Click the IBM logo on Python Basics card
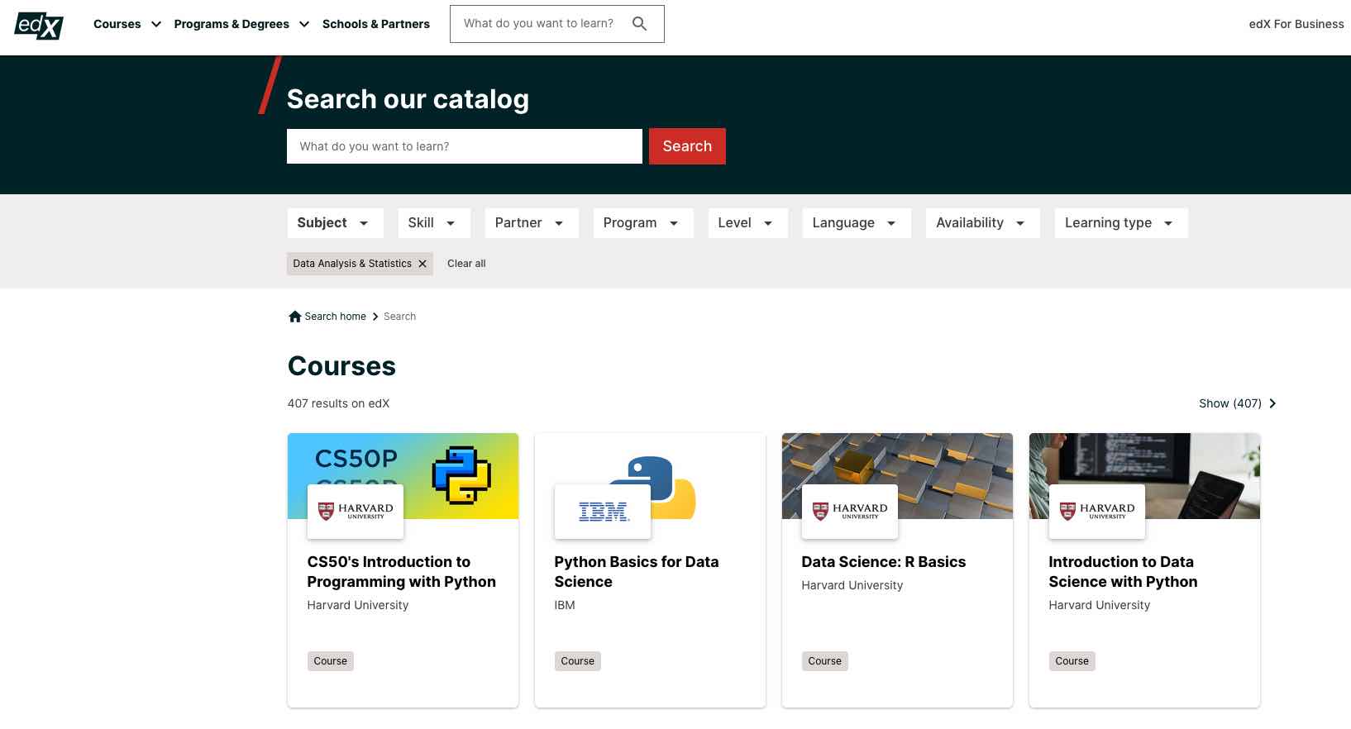1351x729 pixels. pos(603,512)
